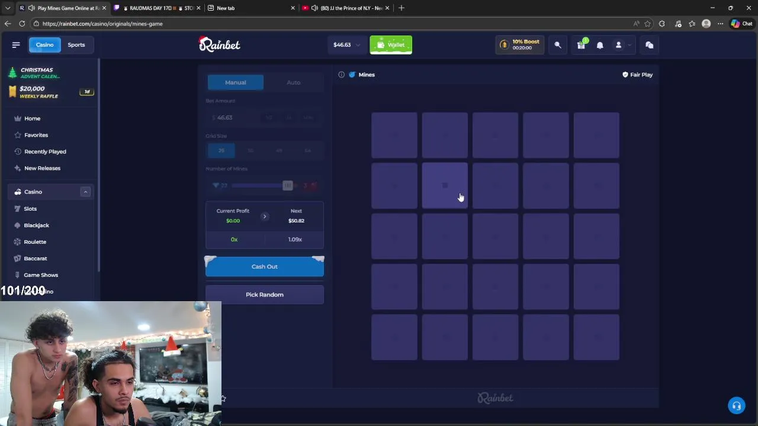Open the site search magnifier
The image size is (758, 426).
(558, 45)
